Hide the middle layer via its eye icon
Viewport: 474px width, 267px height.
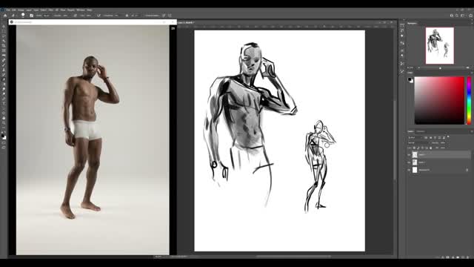tap(409, 162)
